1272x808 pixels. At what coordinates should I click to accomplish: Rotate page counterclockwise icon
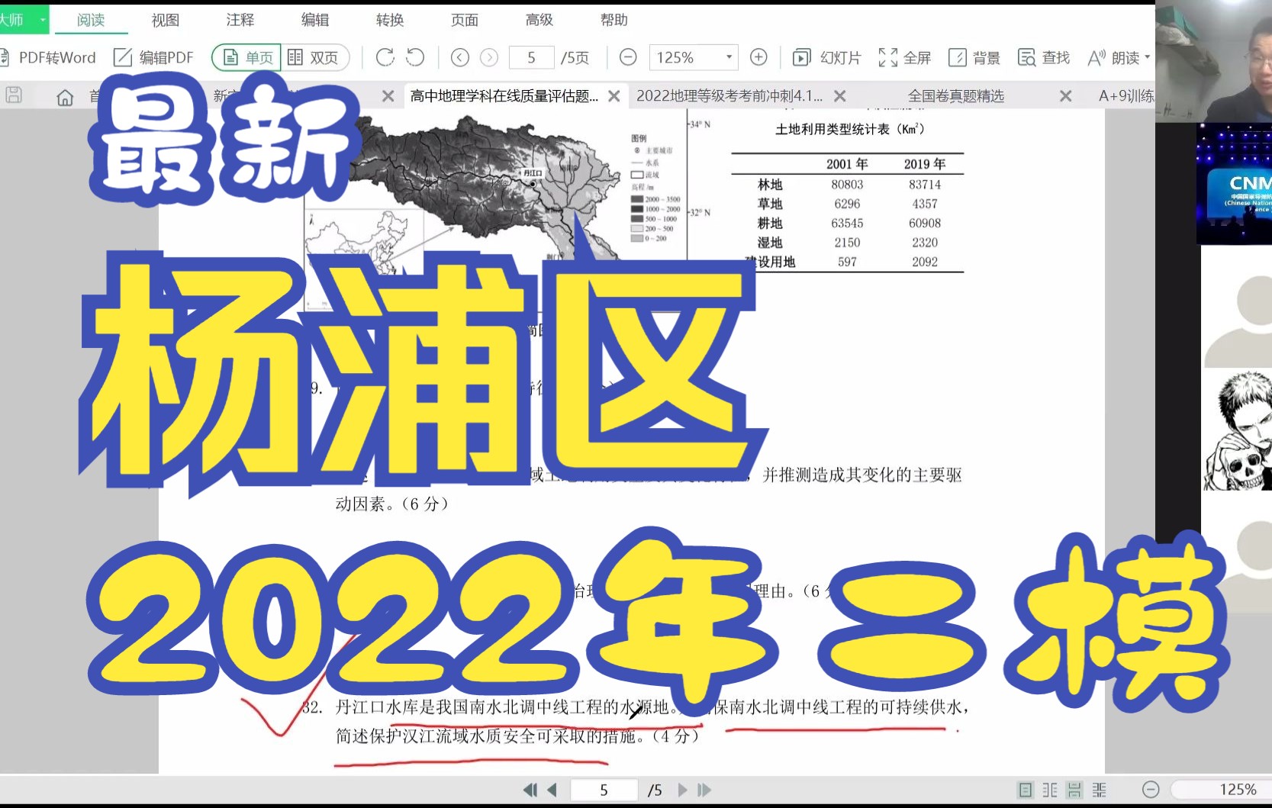pos(415,57)
